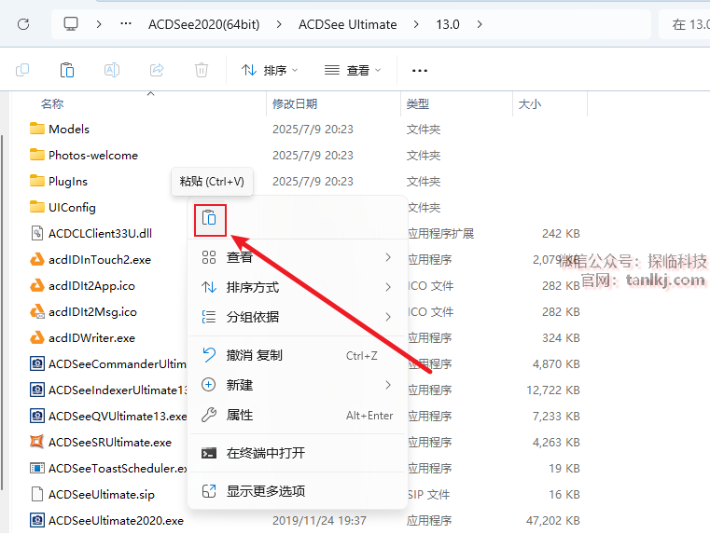Click icon of ACDSeeUltimate.sip
This screenshot has width=710, height=534.
[x=37, y=494]
